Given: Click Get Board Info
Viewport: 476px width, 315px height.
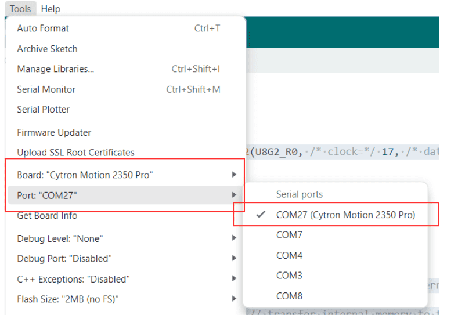Looking at the screenshot, I should [x=47, y=215].
